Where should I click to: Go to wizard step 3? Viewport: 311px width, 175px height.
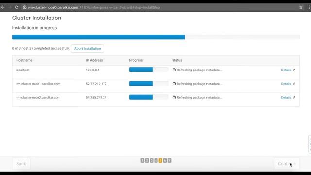152,160
